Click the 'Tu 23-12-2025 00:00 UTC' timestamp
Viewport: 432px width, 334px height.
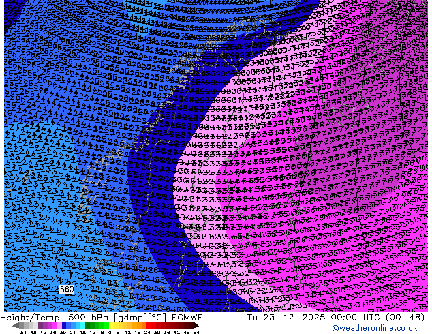[x=314, y=318]
